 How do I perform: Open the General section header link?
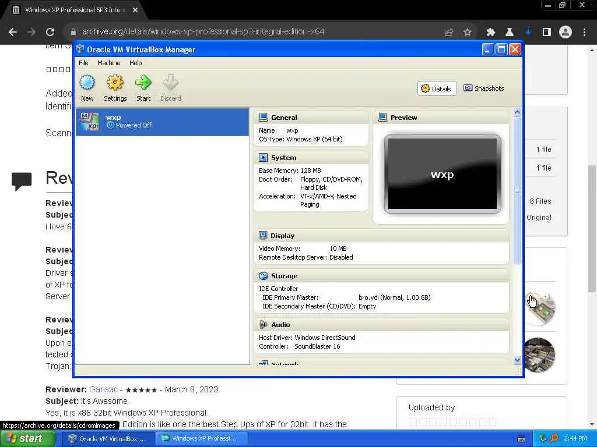284,118
